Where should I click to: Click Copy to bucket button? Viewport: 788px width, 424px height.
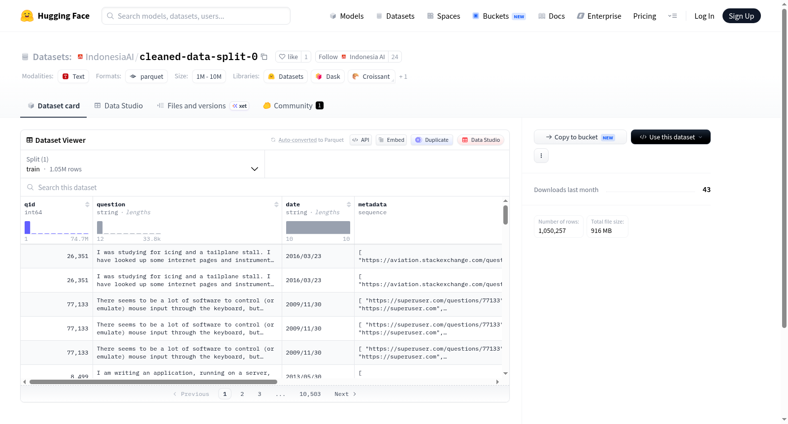[580, 137]
